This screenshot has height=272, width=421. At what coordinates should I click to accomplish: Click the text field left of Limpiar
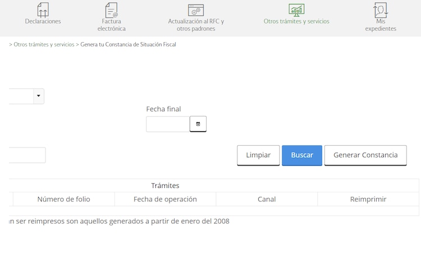27,155
